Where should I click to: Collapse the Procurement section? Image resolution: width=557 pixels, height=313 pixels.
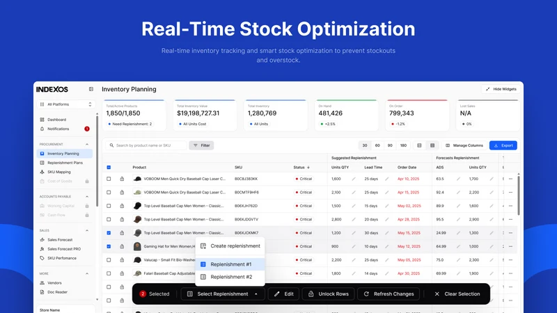(x=87, y=145)
